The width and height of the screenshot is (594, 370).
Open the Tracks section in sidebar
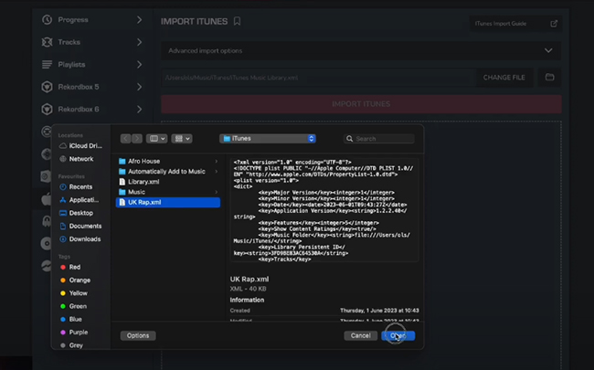tap(92, 42)
